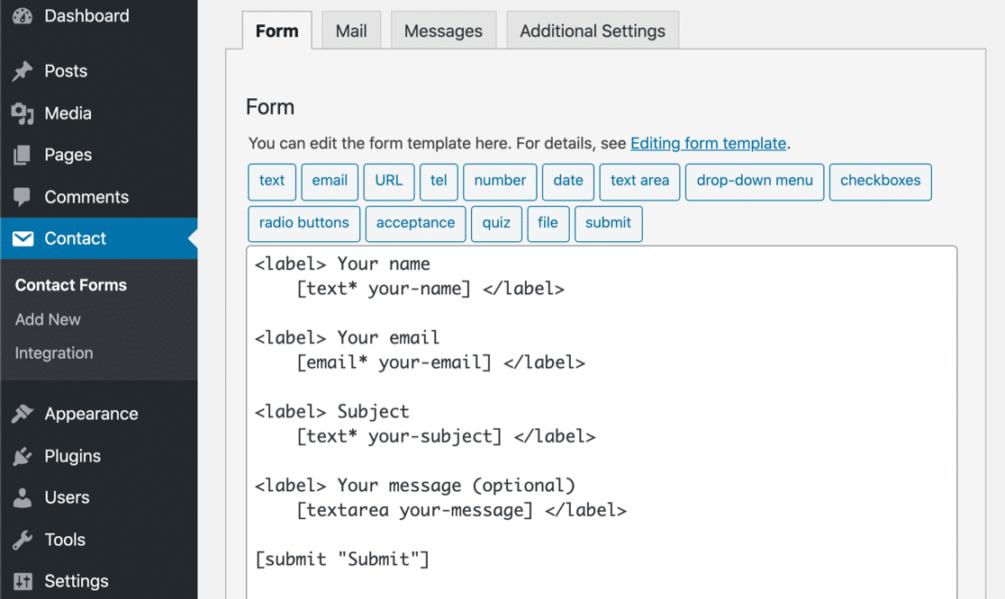Open the Users menu
Viewport: 1005px width, 599px height.
pos(67,498)
